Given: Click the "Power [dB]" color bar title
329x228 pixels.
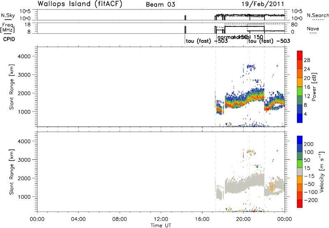Looking at the screenshot, I should [x=314, y=87].
